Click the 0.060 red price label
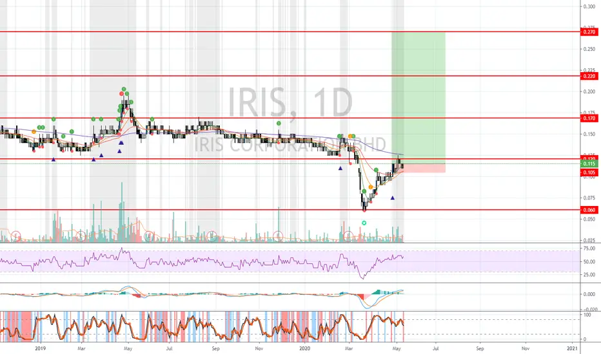The width and height of the screenshot is (601, 354). [589, 210]
